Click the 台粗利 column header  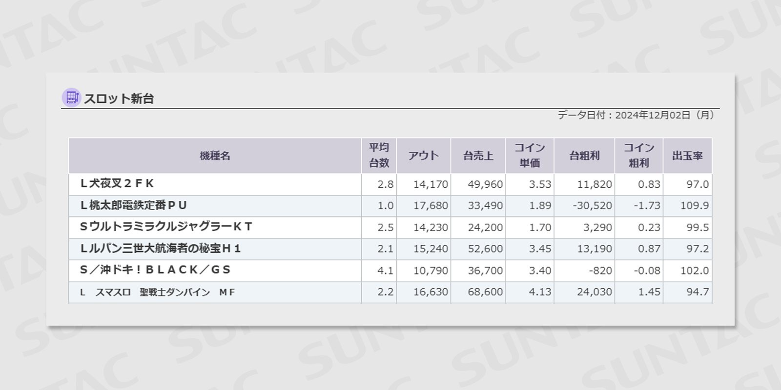584,156
